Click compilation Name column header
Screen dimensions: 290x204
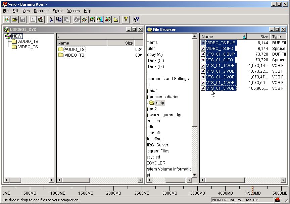[82, 43]
